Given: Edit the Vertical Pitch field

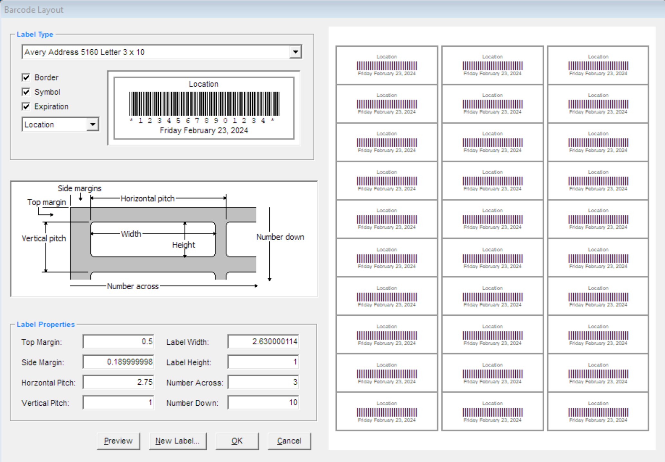Looking at the screenshot, I should pyautogui.click(x=118, y=402).
